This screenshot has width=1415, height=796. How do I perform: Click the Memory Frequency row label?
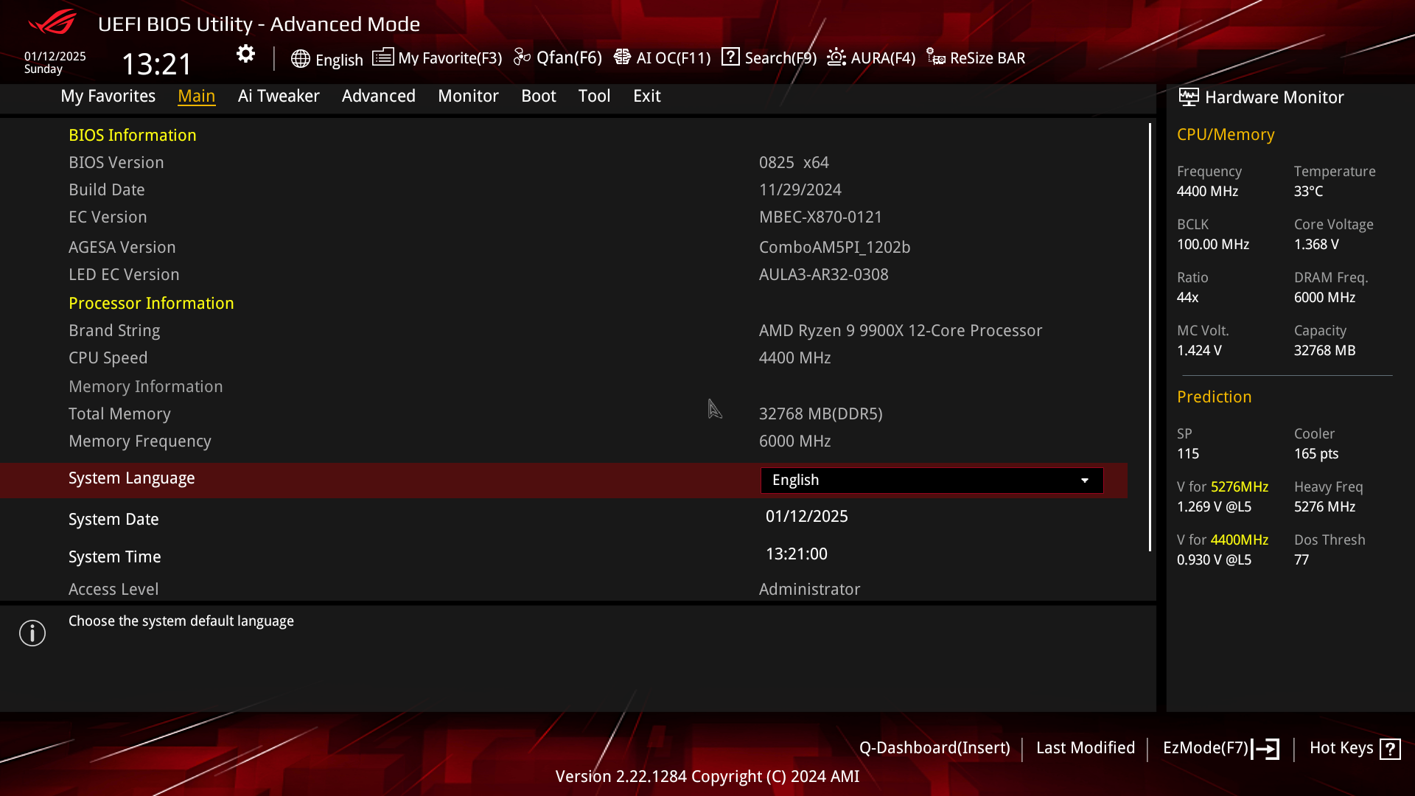(x=140, y=441)
